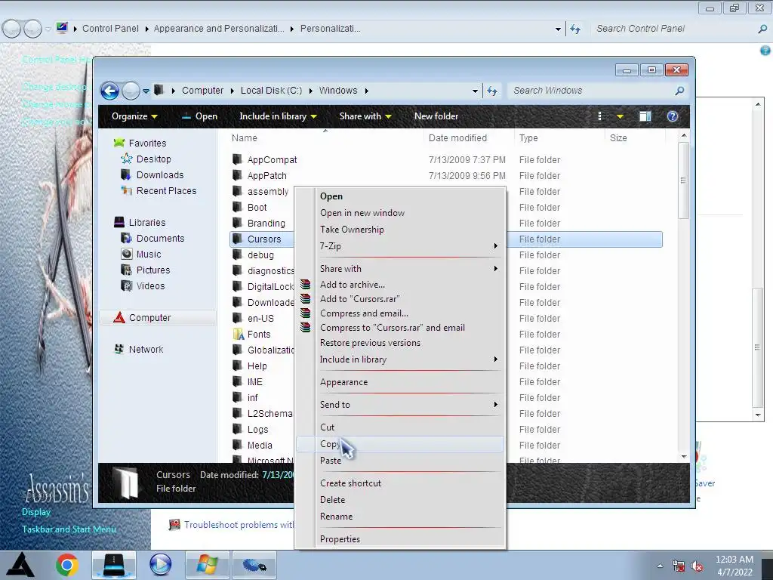The width and height of the screenshot is (773, 580).
Task: Click the taskbar clock showing 12:03 AM
Action: click(734, 566)
